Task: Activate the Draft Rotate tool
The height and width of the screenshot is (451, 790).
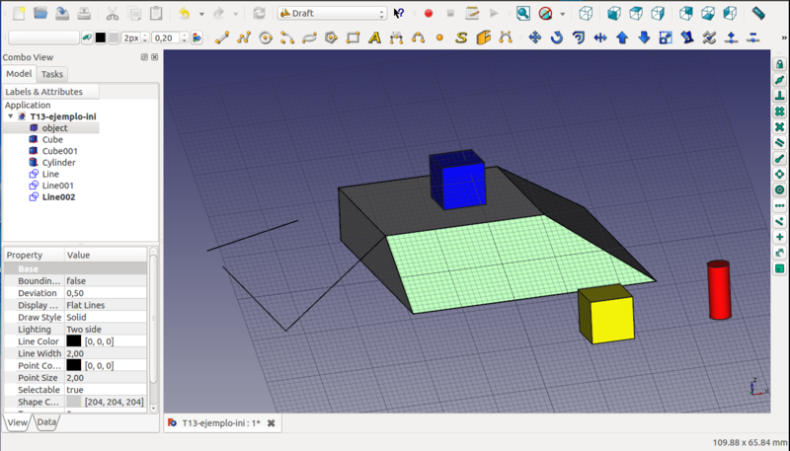Action: (556, 38)
